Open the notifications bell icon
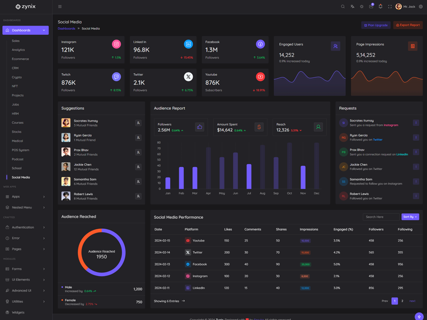427x320 pixels. point(381,7)
